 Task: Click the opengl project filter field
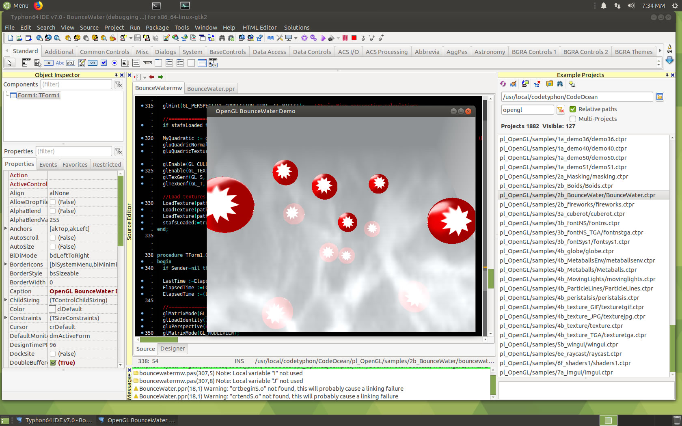[527, 110]
